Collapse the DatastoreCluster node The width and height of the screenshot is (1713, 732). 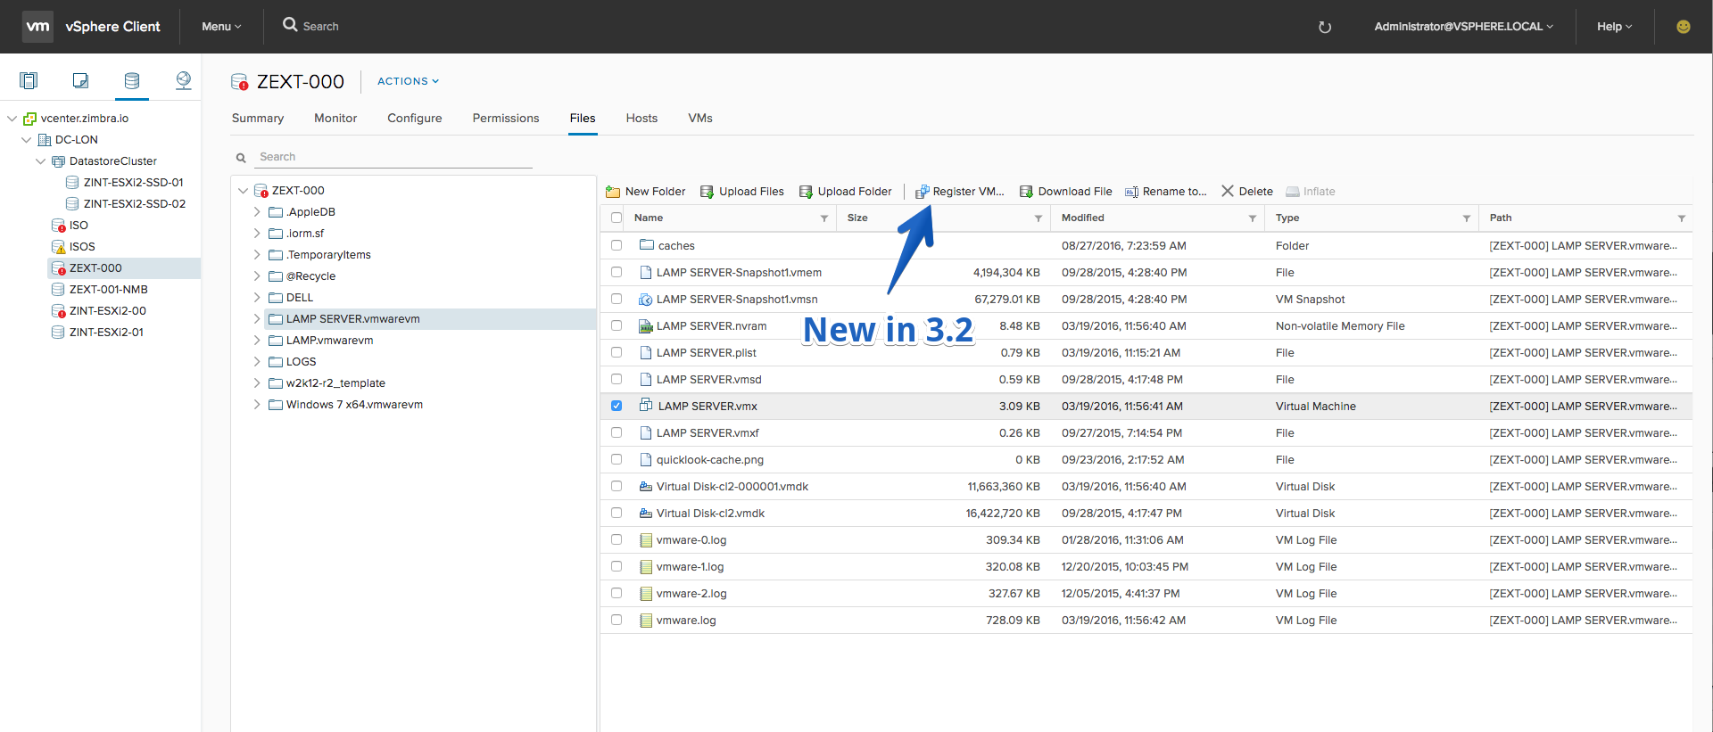click(40, 161)
